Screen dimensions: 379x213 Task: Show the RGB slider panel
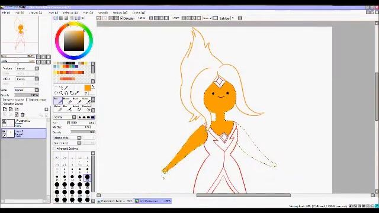pyautogui.click(x=61, y=18)
